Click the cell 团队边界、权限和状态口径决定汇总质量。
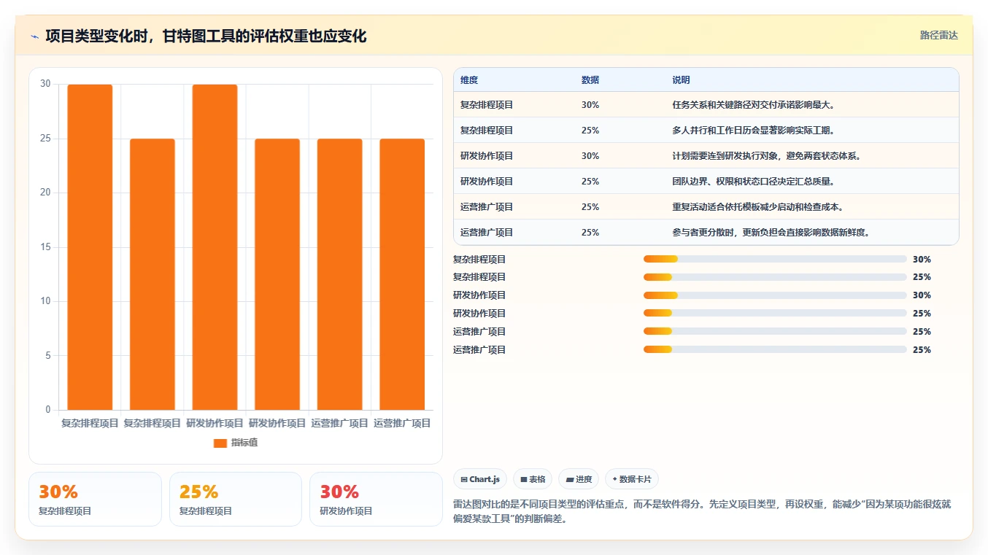The width and height of the screenshot is (988, 555). [x=754, y=182]
